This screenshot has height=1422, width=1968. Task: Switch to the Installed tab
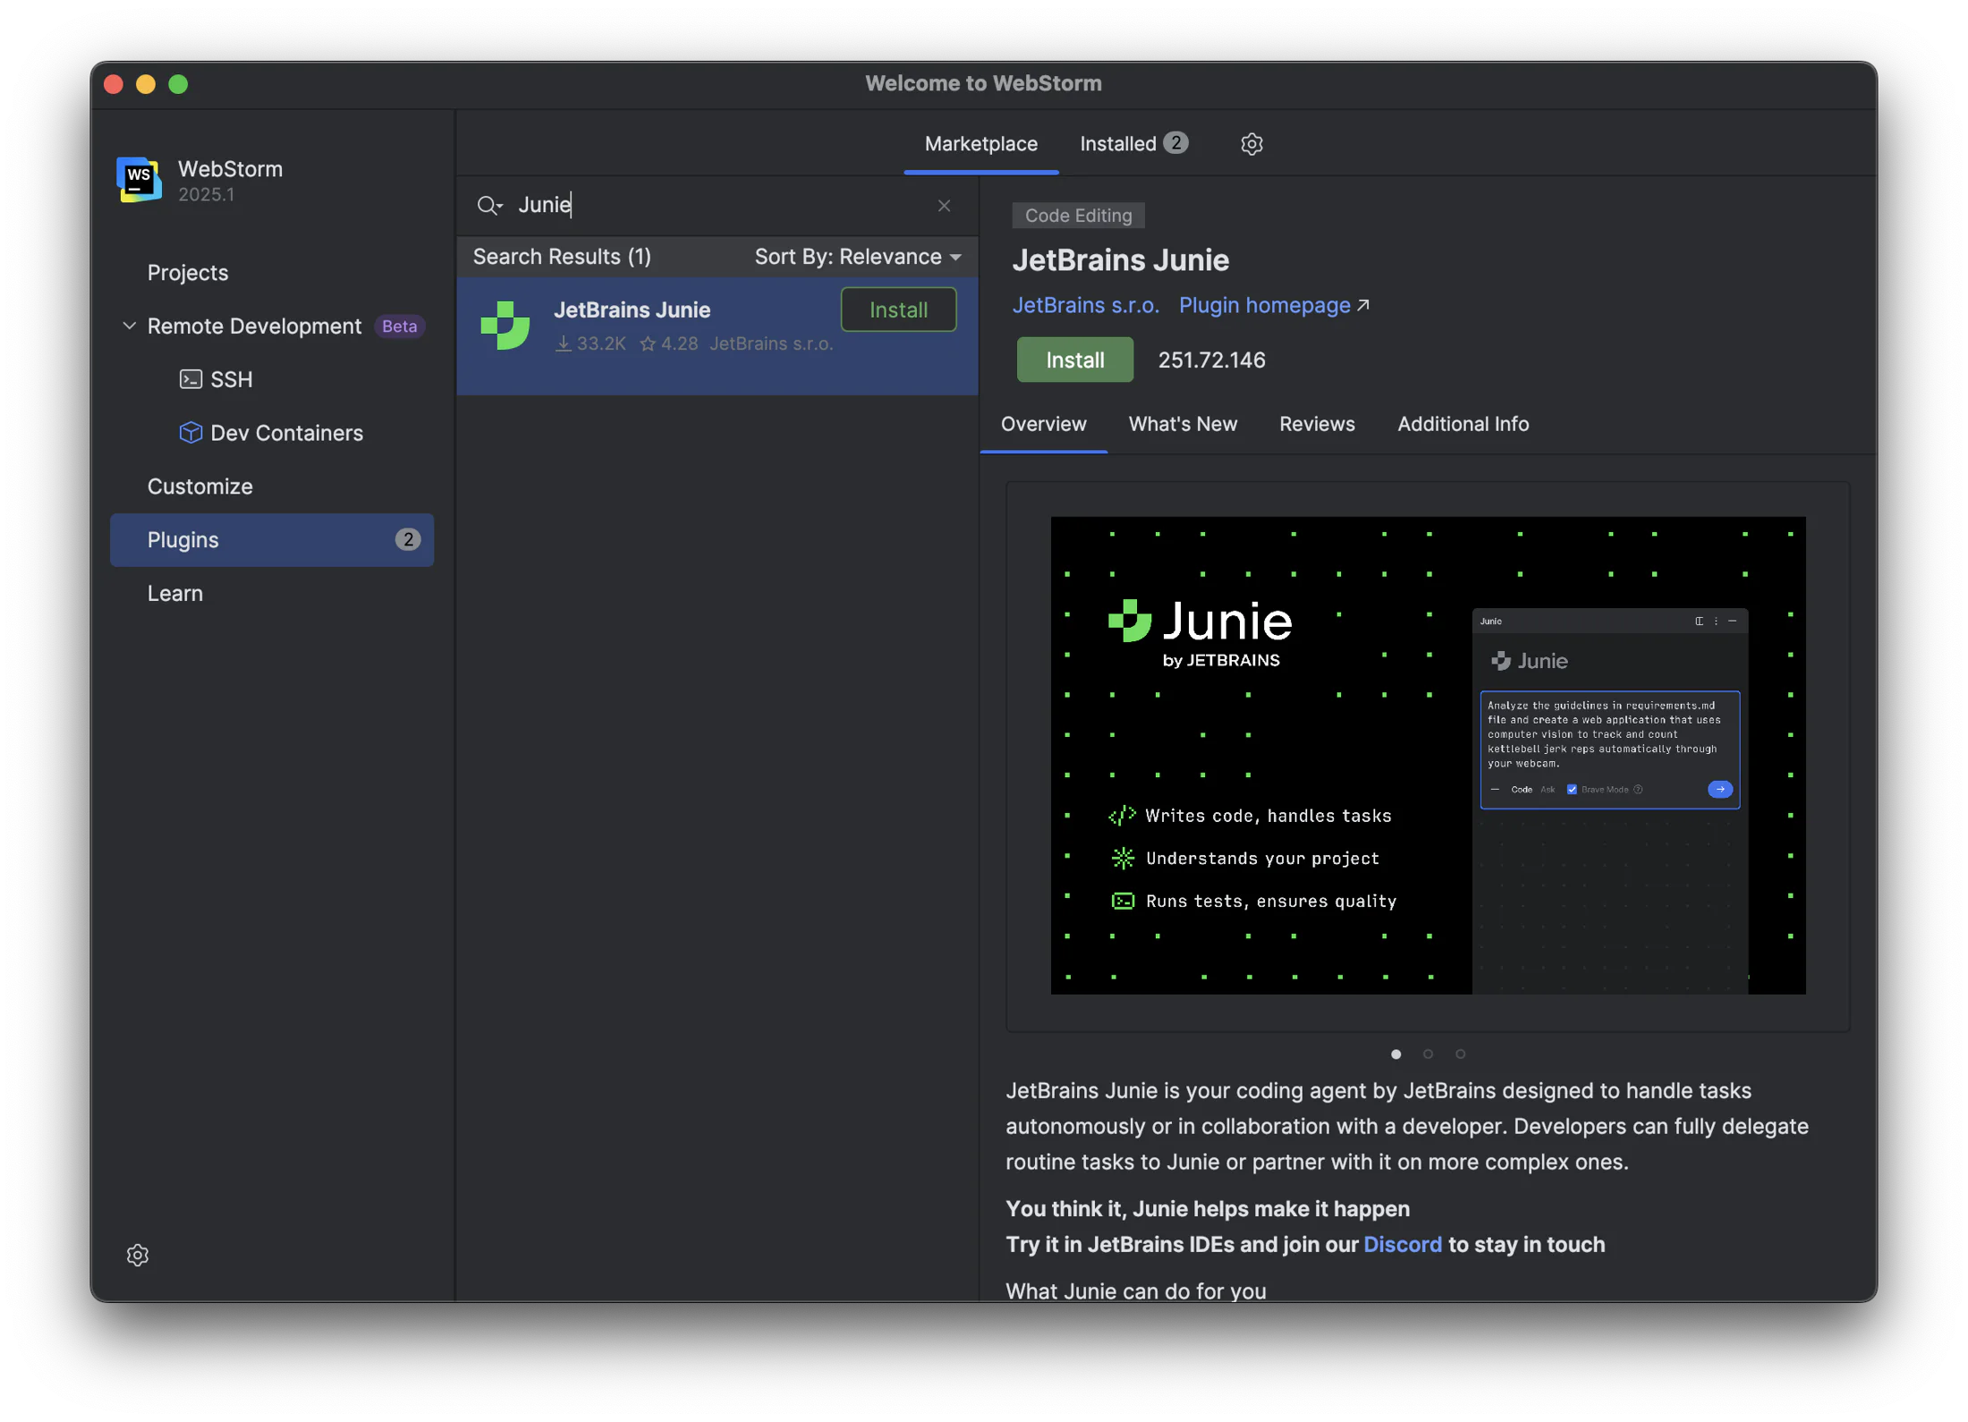[x=1132, y=144]
